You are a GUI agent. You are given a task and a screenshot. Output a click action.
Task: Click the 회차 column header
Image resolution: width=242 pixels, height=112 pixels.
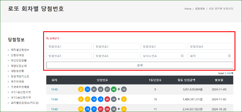pyautogui.click(x=55, y=80)
